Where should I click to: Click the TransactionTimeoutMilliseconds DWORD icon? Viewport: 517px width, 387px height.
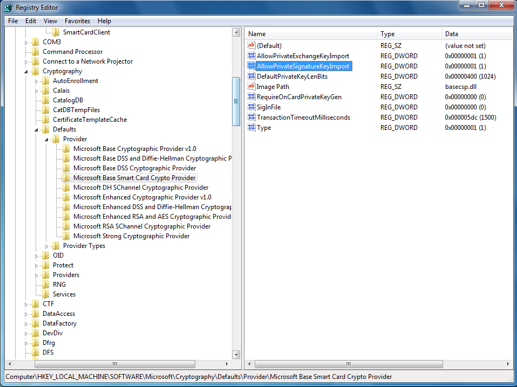click(x=251, y=117)
